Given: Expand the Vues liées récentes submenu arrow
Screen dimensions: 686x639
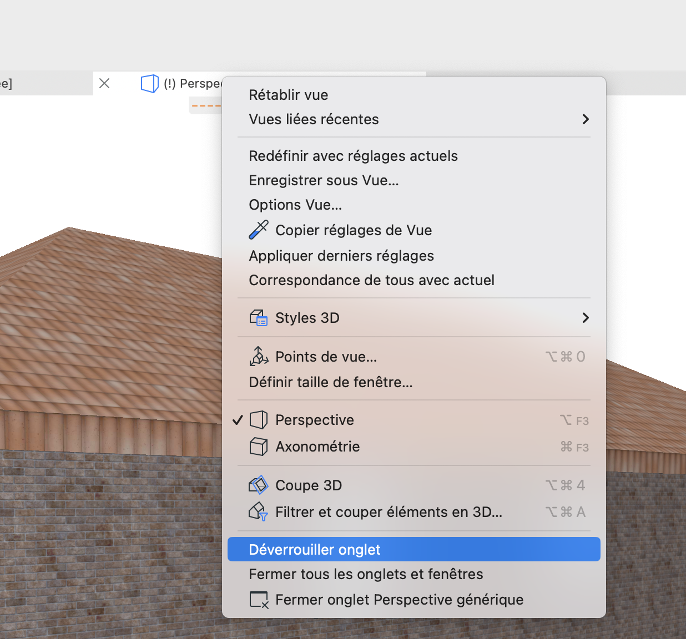Looking at the screenshot, I should (x=585, y=119).
